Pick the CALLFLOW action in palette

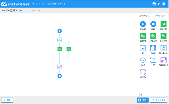click(x=163, y=60)
